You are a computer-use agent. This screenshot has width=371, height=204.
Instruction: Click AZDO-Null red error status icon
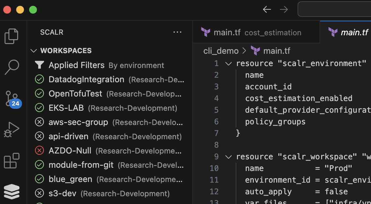point(39,151)
